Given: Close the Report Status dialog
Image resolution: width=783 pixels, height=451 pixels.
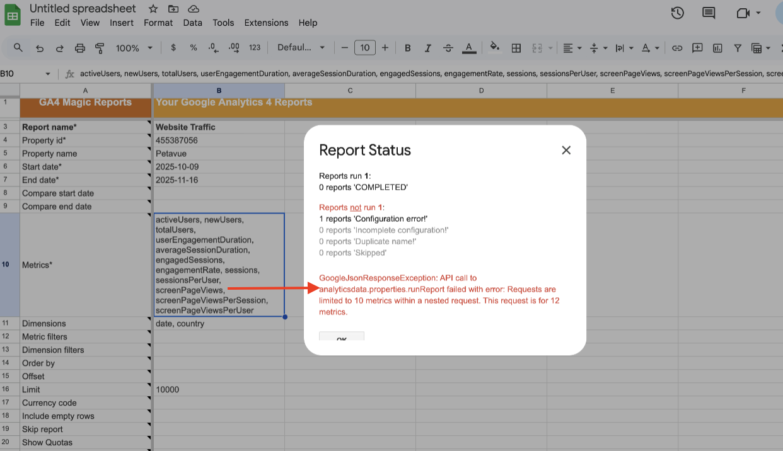Looking at the screenshot, I should click(x=566, y=150).
